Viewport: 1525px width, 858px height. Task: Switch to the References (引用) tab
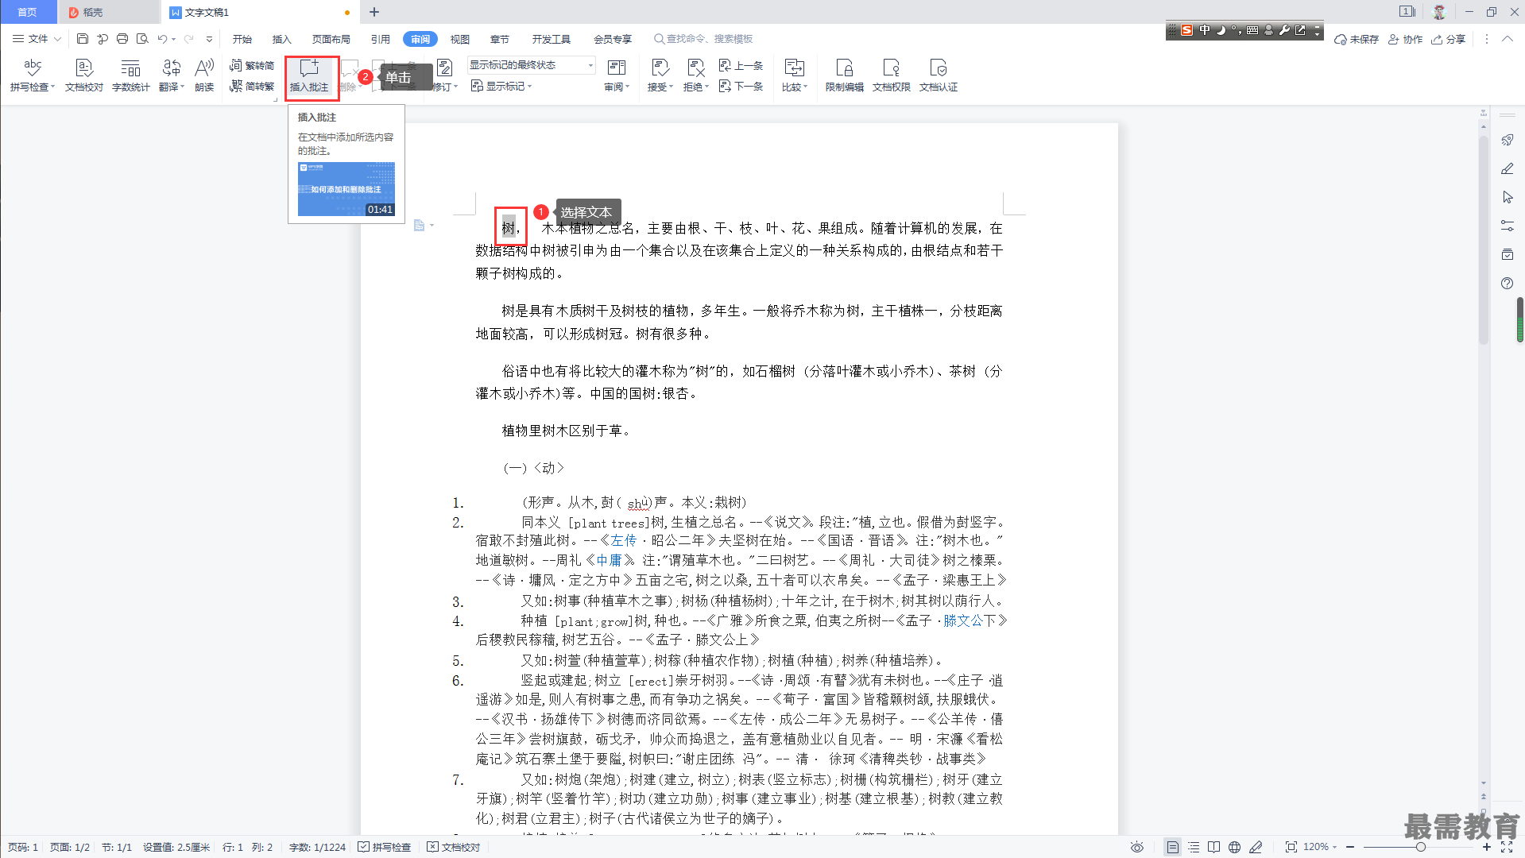[x=381, y=39]
